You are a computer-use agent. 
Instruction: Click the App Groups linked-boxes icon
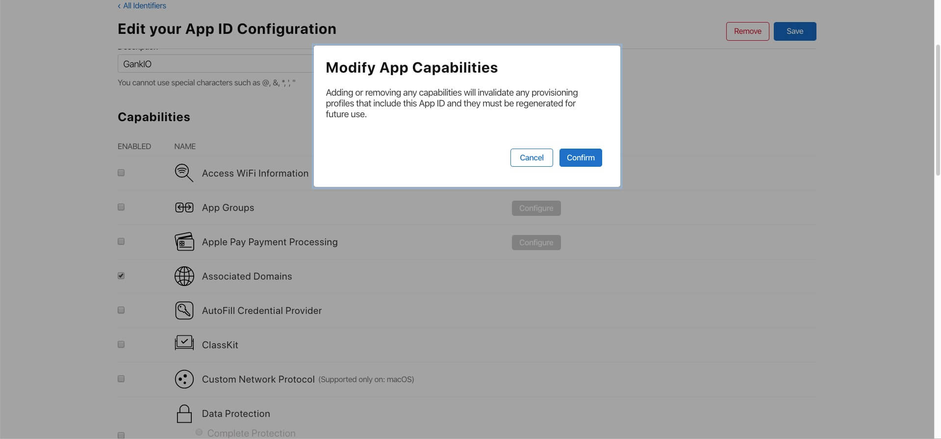click(184, 207)
